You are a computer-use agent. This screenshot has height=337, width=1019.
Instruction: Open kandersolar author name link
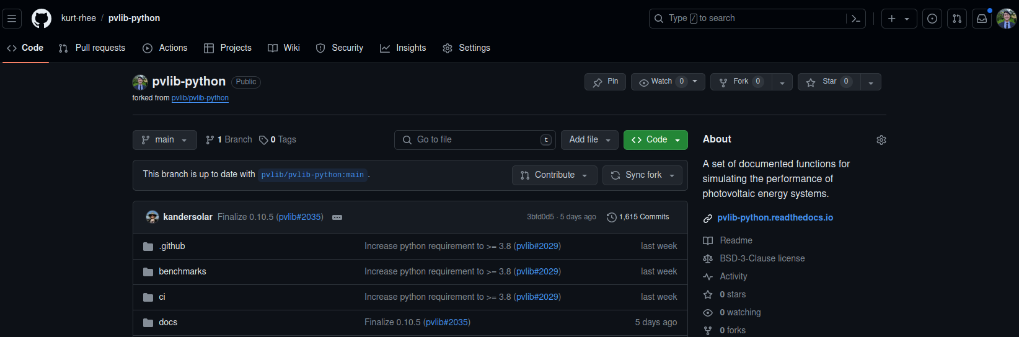[x=188, y=217]
